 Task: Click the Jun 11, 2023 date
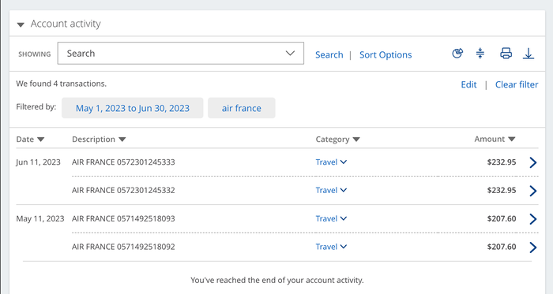tap(38, 162)
